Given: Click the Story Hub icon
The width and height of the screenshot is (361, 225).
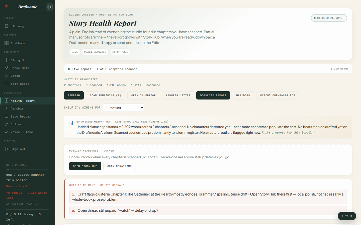Looking at the screenshot, I should coord(7,60).
